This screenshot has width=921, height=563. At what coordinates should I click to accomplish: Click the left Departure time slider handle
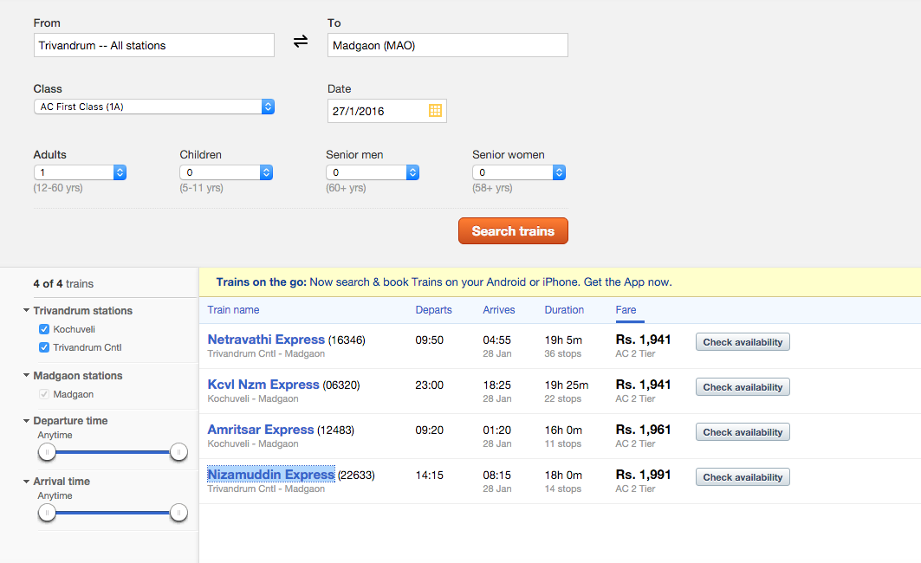coord(48,452)
